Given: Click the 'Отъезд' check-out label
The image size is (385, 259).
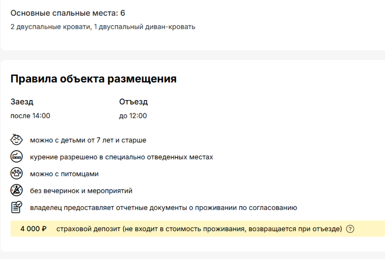Looking at the screenshot, I should click(x=133, y=102).
